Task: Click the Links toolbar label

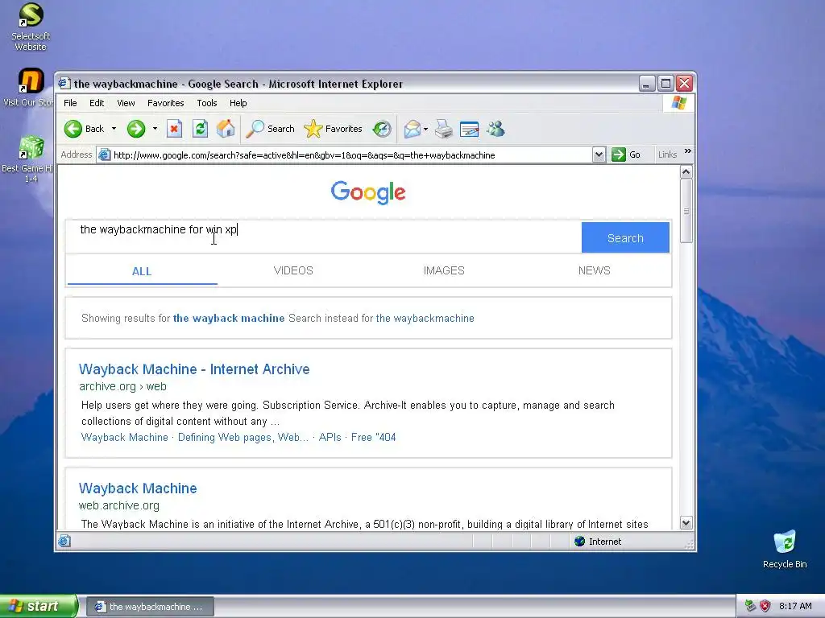Action: pos(667,154)
